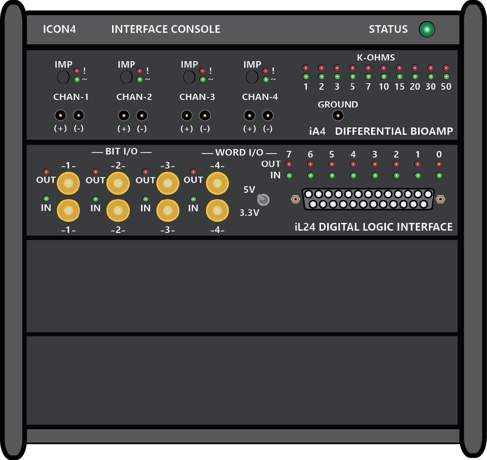The image size is (487, 460).
Task: Click red K-OHMS LED above 20
Action: pyautogui.click(x=415, y=68)
